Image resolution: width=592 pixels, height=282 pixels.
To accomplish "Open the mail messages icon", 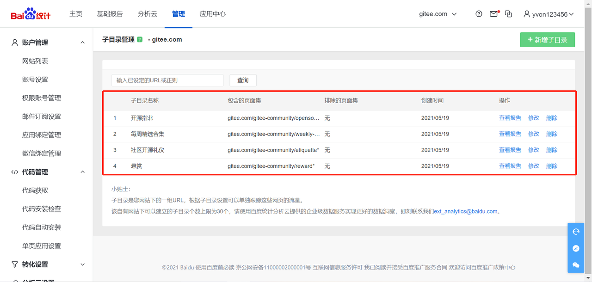I will [x=493, y=14].
